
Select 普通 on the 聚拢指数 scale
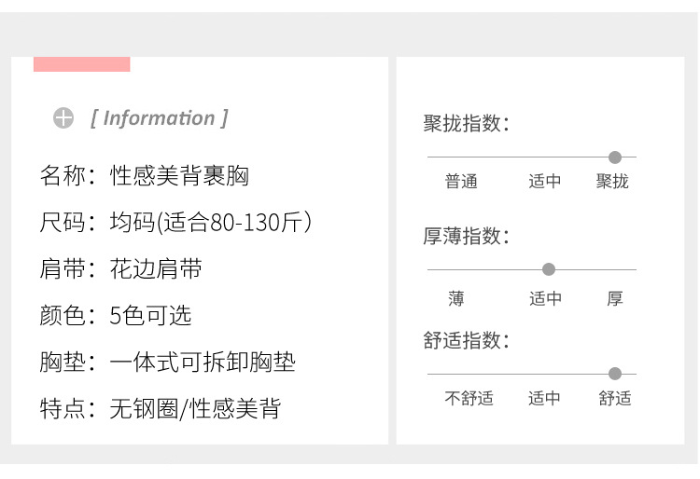[x=461, y=182]
